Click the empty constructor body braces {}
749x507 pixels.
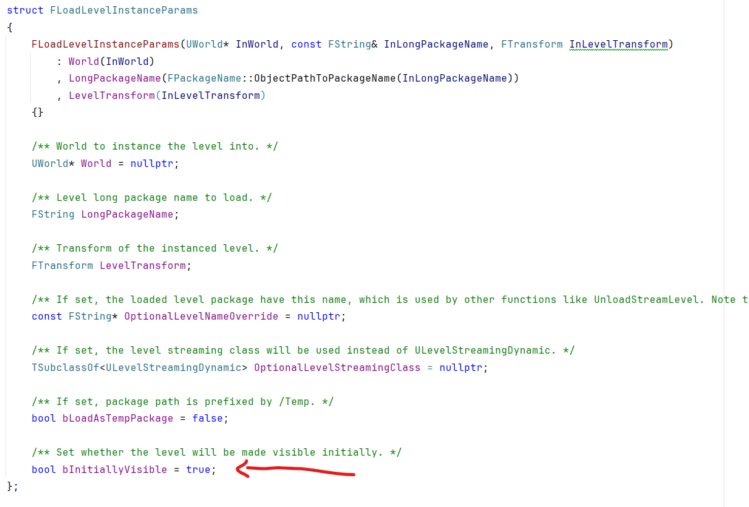pyautogui.click(x=38, y=113)
